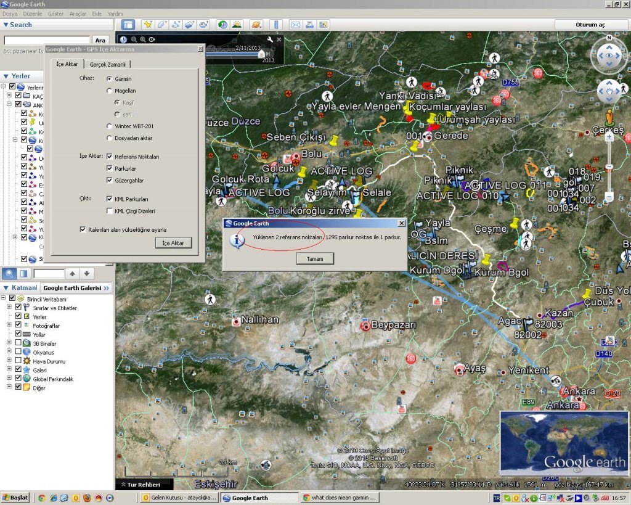Image resolution: width=631 pixels, height=505 pixels.
Task: Open time slider options wrench icon
Action: pos(270,39)
